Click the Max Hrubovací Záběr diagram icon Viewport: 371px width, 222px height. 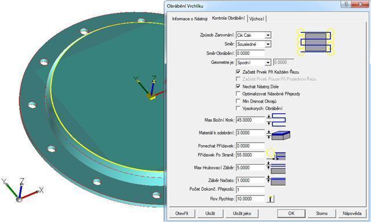pyautogui.click(x=276, y=168)
